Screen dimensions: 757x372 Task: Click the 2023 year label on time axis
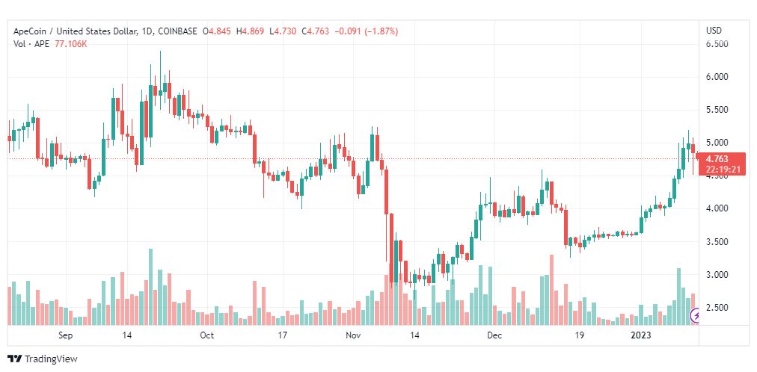[643, 335]
